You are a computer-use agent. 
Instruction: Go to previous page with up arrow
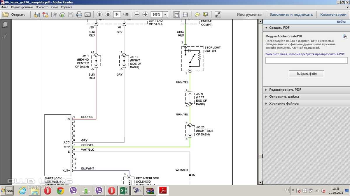pyautogui.click(x=99, y=14)
